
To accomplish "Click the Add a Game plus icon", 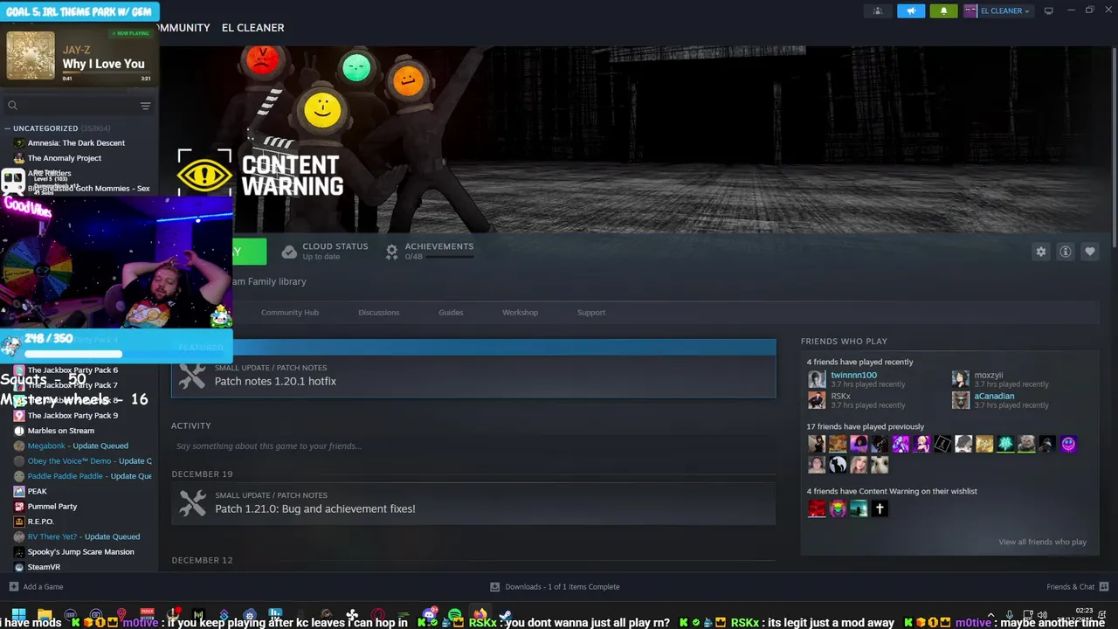I will point(13,587).
